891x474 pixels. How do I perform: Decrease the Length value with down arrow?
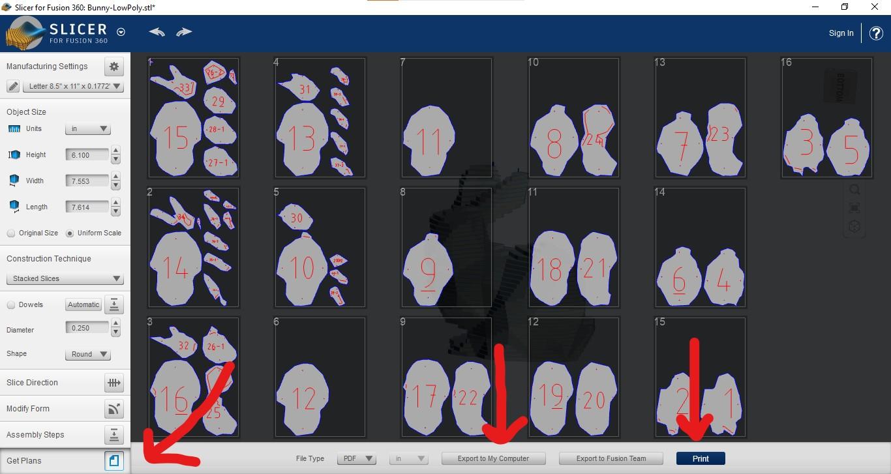pos(115,211)
